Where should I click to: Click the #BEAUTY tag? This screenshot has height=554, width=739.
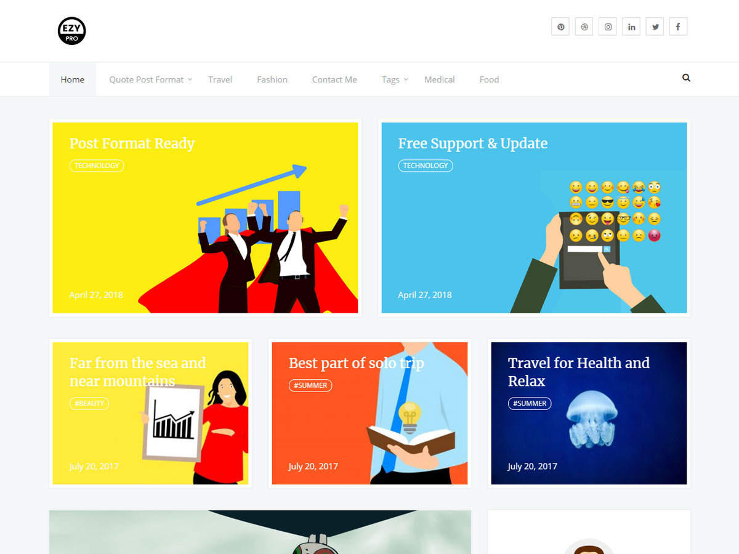[x=89, y=404]
